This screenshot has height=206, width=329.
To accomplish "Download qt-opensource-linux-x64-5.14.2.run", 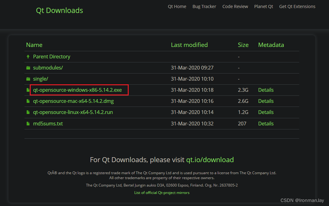I will click(73, 112).
